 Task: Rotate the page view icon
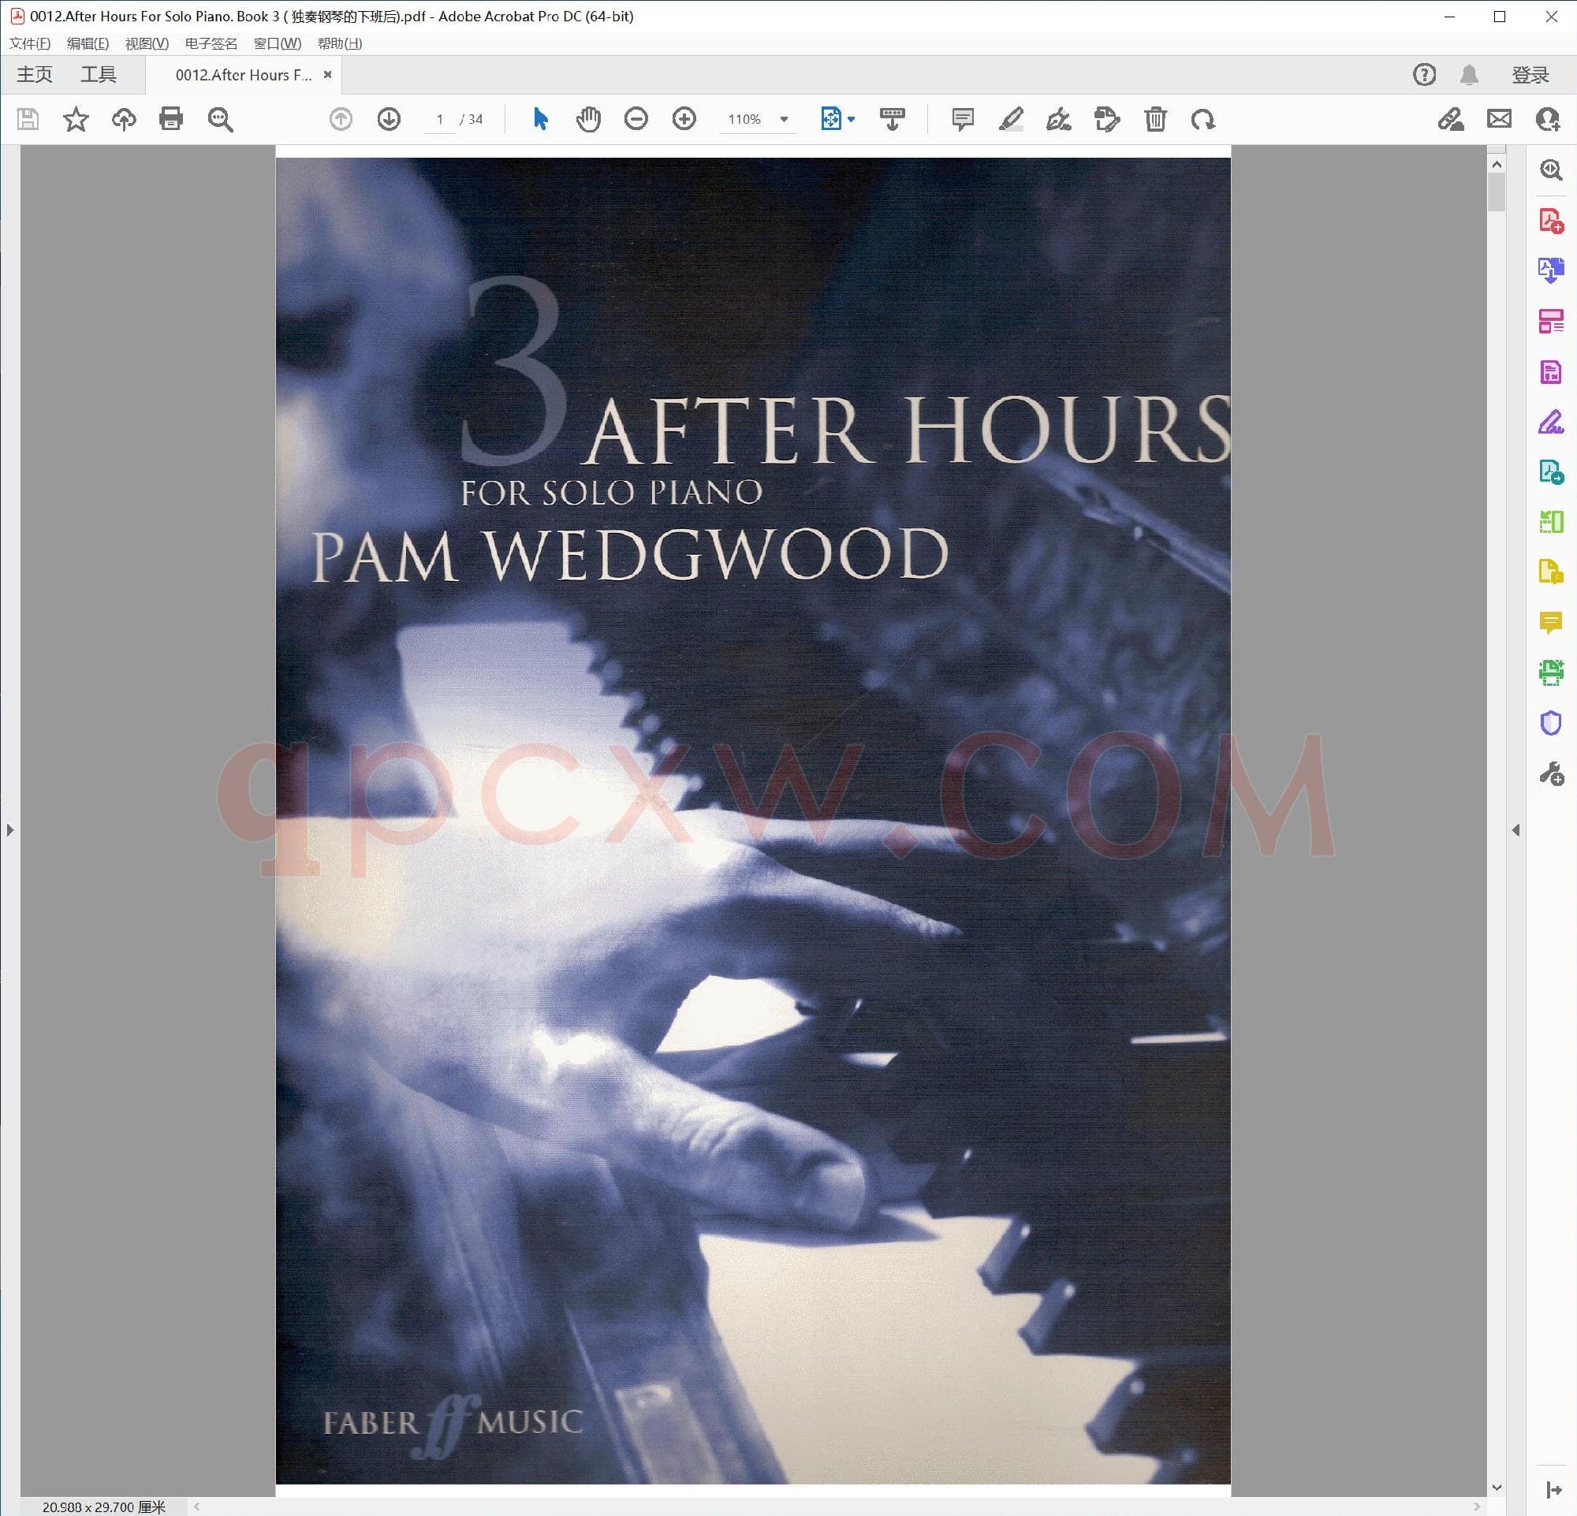point(1203,119)
